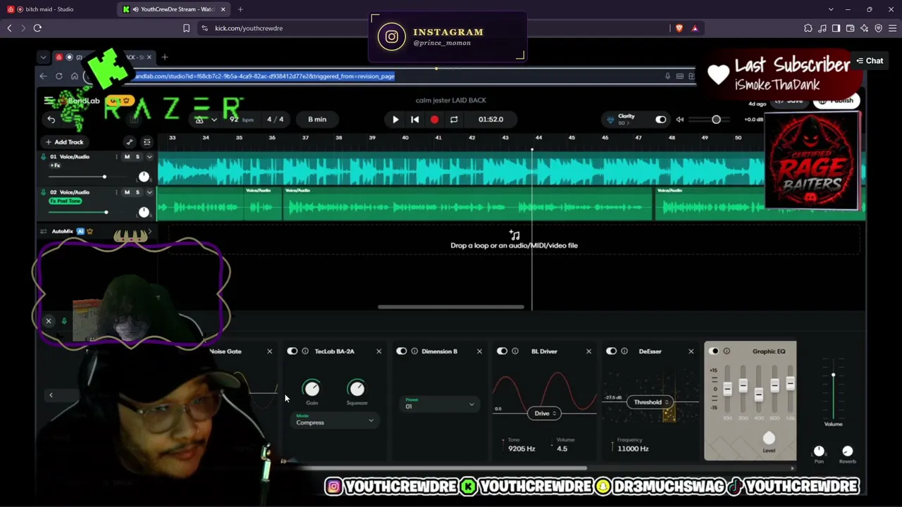The width and height of the screenshot is (902, 507).
Task: Remove the DeEsser effect
Action: [x=691, y=351]
